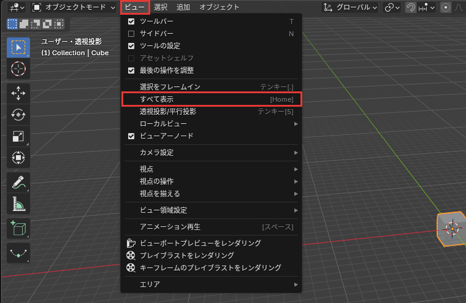Open the オブジェクト menu
This screenshot has width=466, height=303.
(x=220, y=7)
